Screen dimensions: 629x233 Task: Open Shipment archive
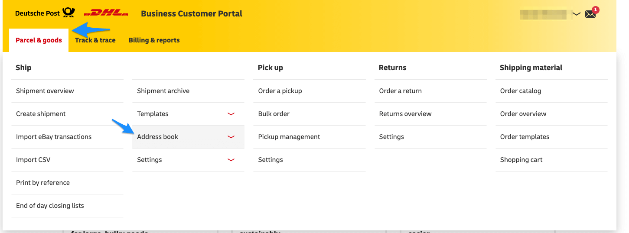(188, 91)
